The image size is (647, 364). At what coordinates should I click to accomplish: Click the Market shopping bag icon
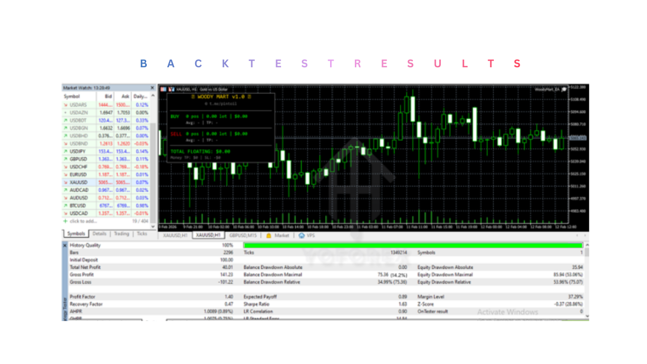tap(269, 236)
